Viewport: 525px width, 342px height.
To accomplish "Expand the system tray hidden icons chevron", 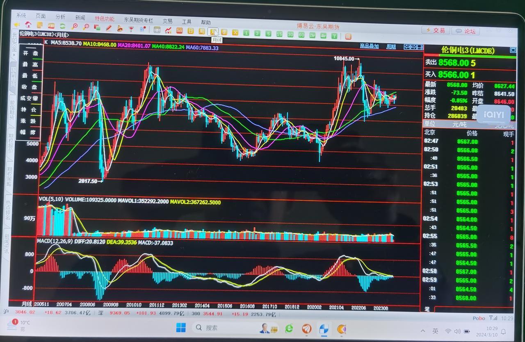I will coord(422,331).
